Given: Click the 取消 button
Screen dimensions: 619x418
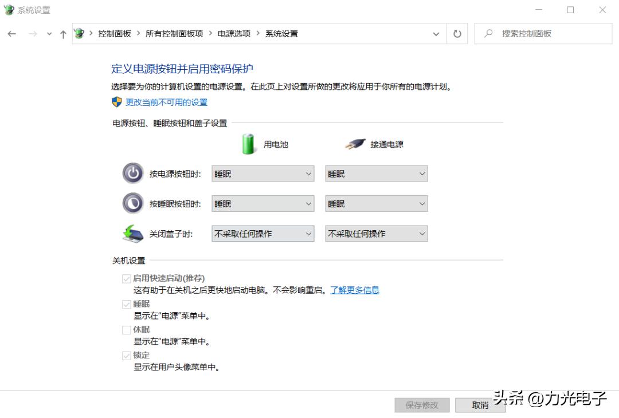Looking at the screenshot, I should [x=480, y=405].
